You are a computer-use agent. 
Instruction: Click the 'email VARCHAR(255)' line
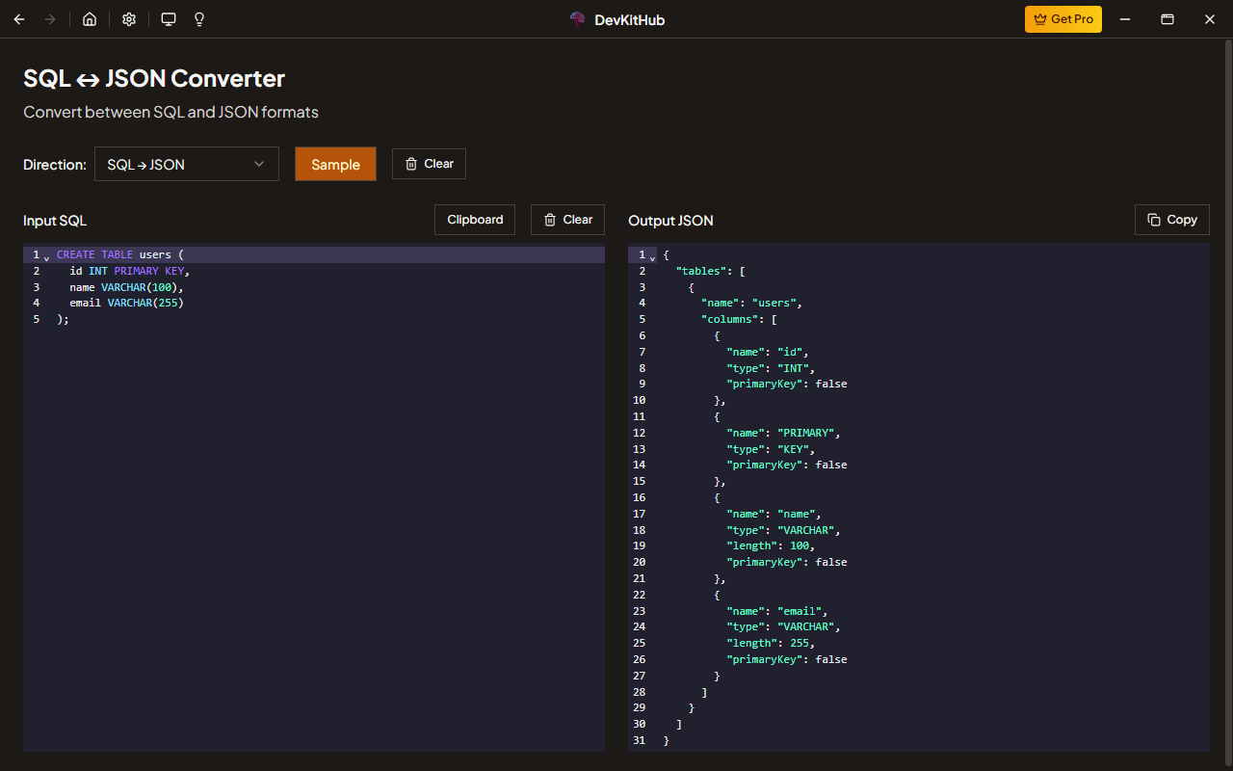coord(126,303)
